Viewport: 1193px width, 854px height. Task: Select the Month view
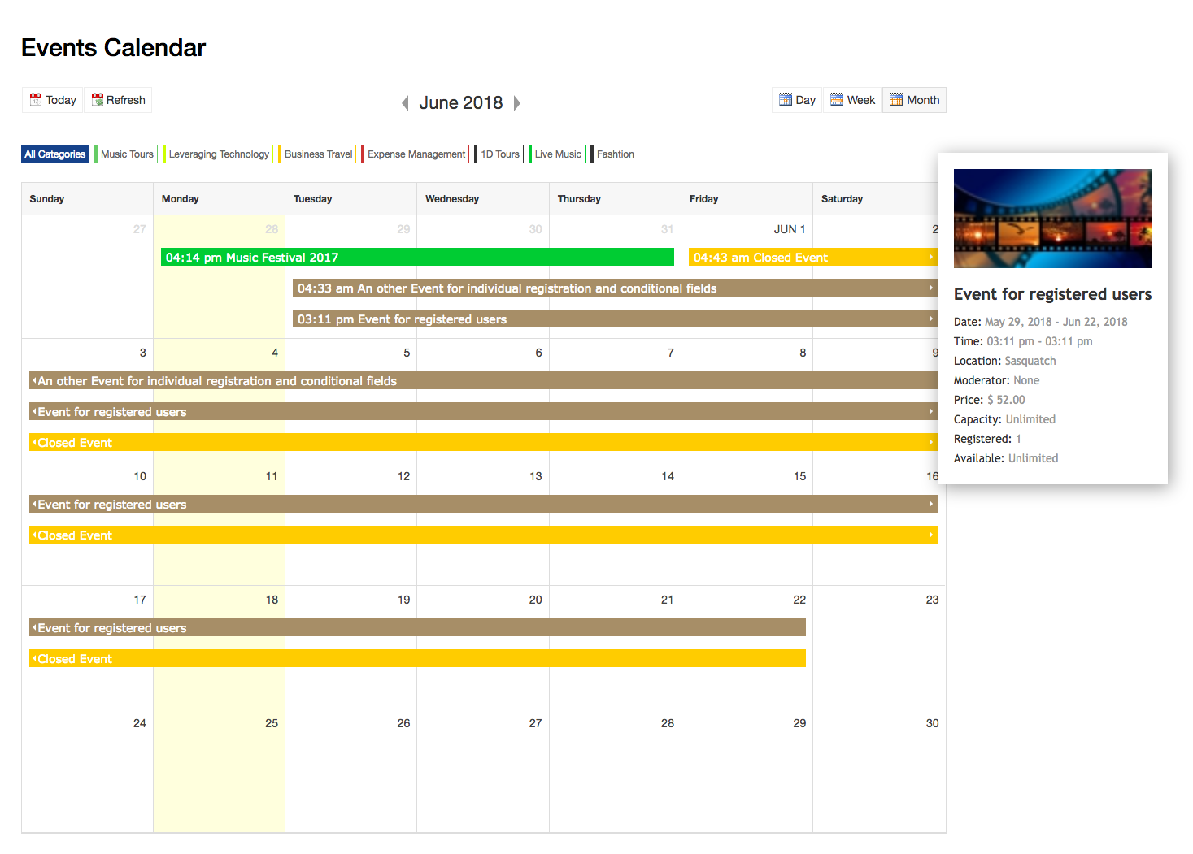point(914,100)
